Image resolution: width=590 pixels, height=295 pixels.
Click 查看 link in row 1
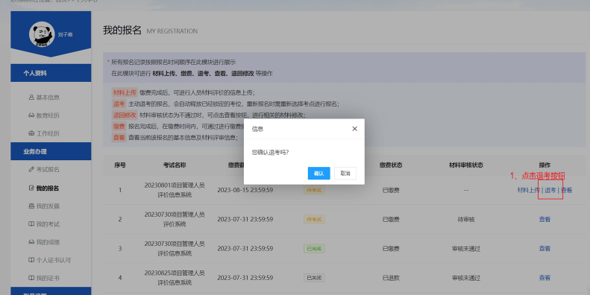pyautogui.click(x=566, y=190)
